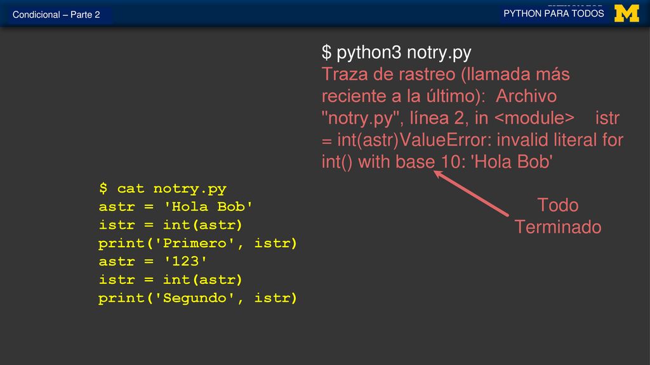Click the Michigan M logo
Image resolution: width=650 pixels, height=365 pixels.
(627, 14)
